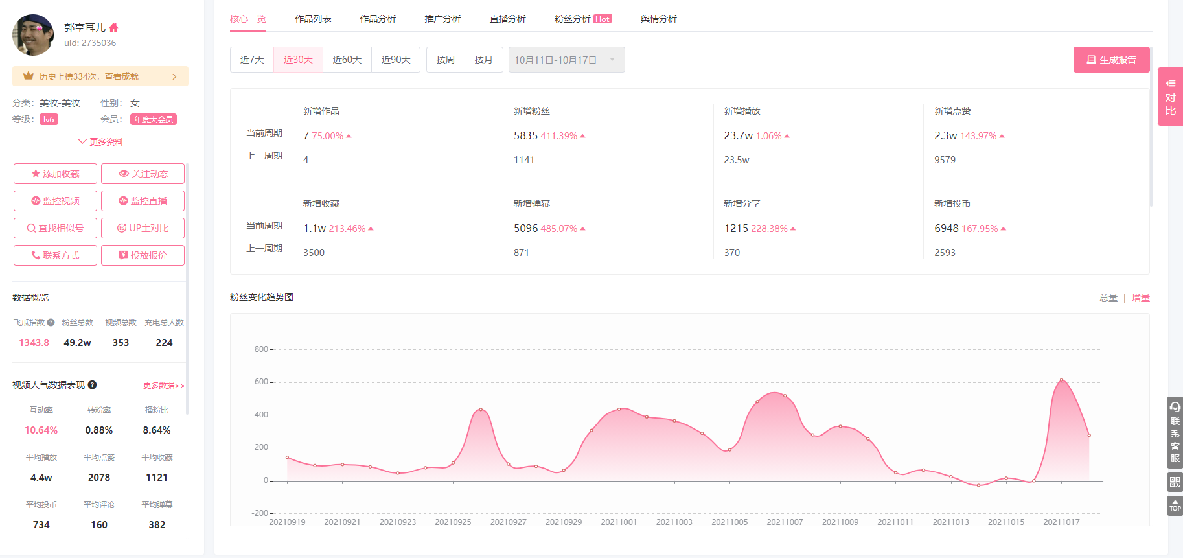The width and height of the screenshot is (1183, 558).
Task: Click the question icon next to 飞瓜指数
Action: 51,322
